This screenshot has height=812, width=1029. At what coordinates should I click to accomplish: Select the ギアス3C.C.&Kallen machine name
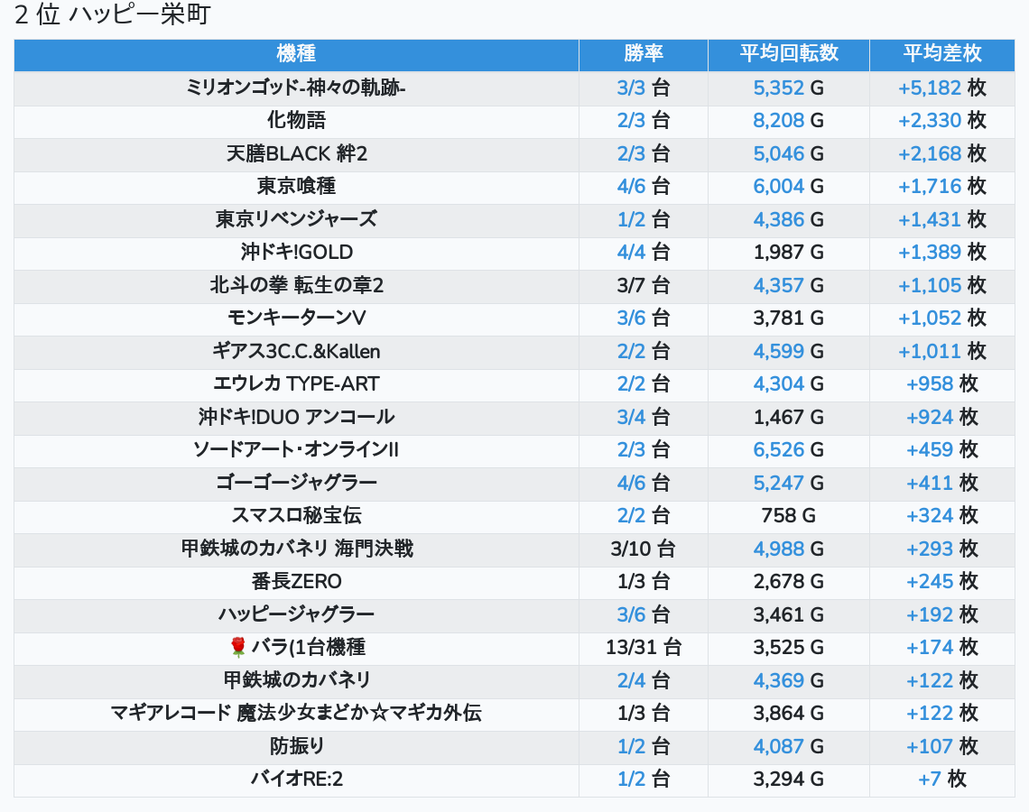pos(296,352)
